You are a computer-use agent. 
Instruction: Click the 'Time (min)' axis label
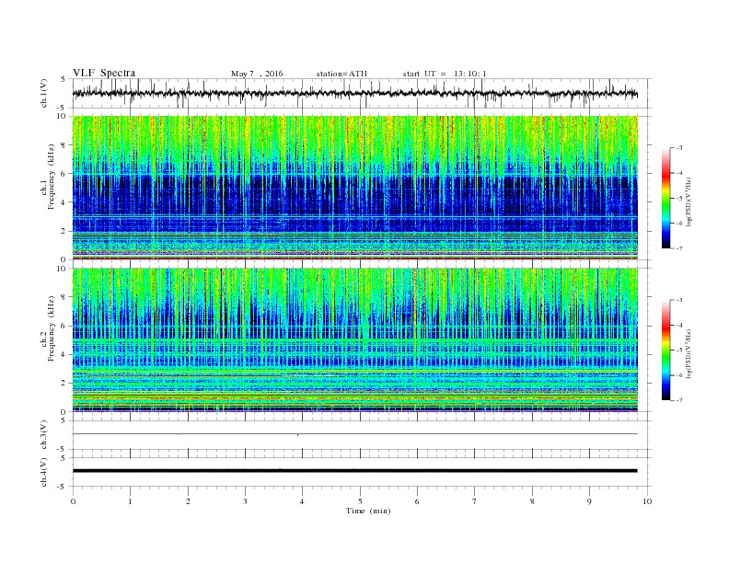[x=368, y=511]
